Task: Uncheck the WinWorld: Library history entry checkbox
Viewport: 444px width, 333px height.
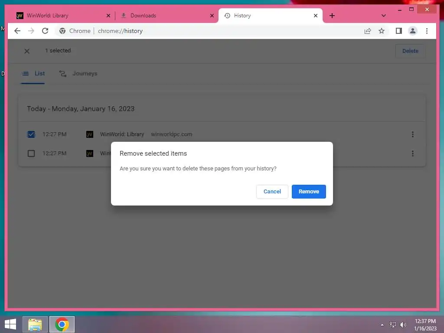Action: pos(31,134)
